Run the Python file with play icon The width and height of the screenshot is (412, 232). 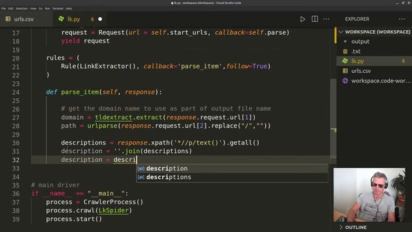[303, 19]
